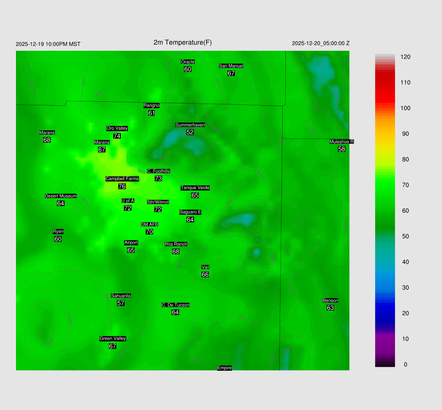
Task: Click the Oracle station label
Action: pyautogui.click(x=188, y=62)
